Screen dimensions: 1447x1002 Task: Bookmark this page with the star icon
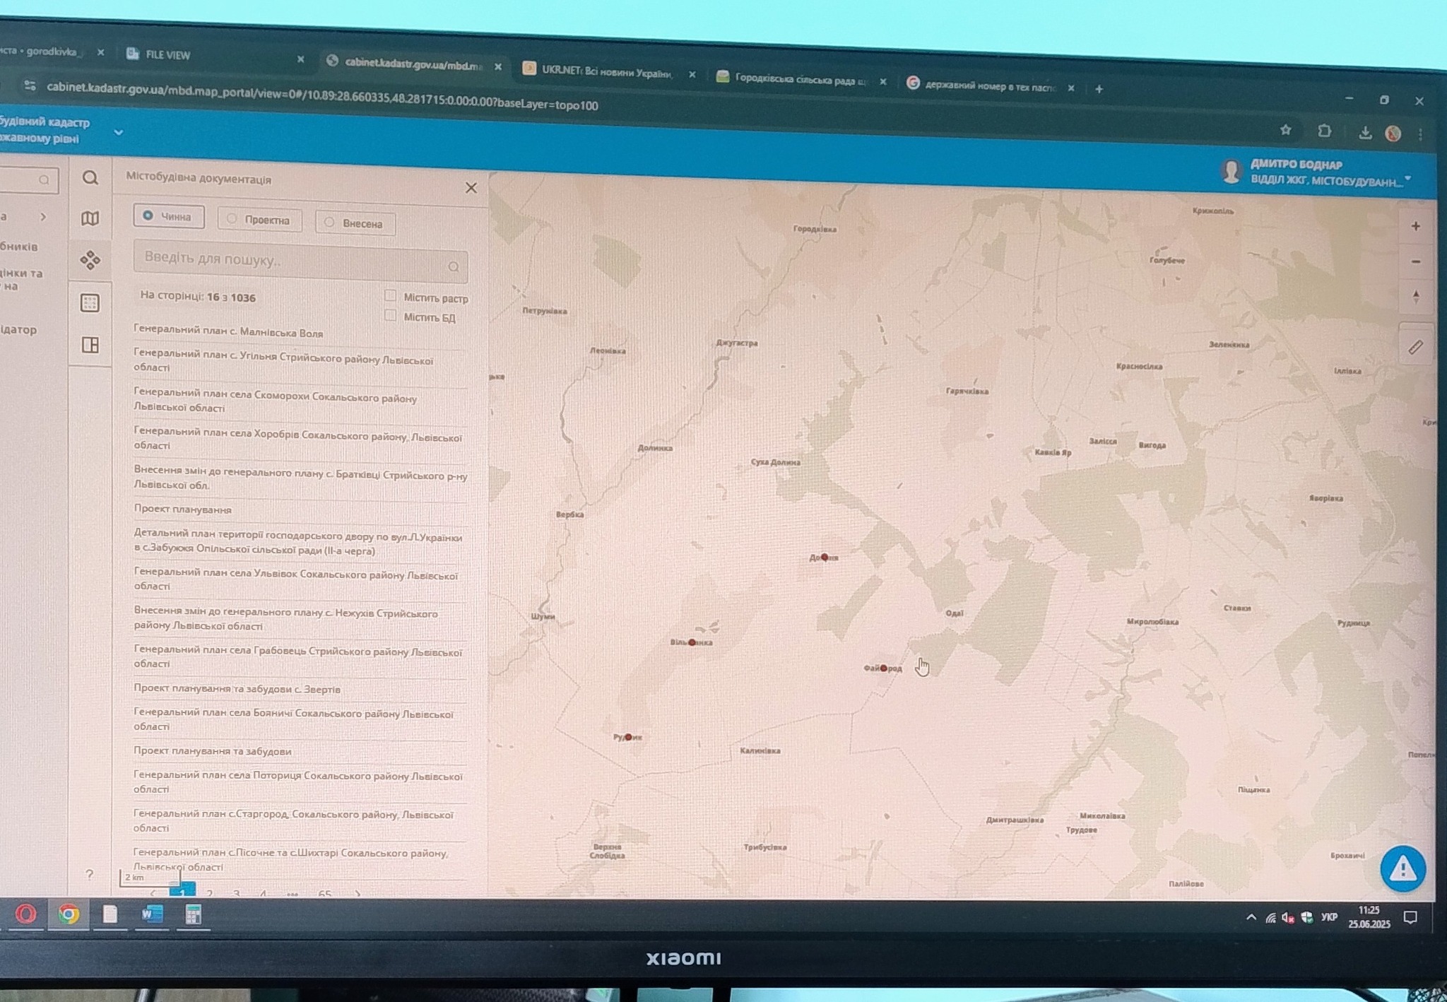pos(1286,130)
